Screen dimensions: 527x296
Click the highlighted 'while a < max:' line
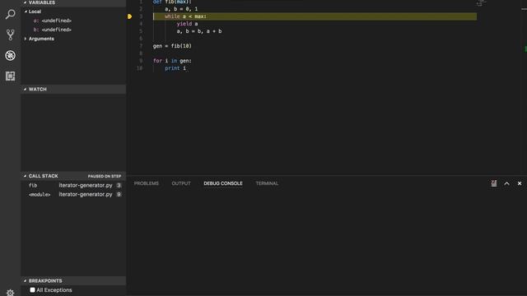pyautogui.click(x=315, y=16)
